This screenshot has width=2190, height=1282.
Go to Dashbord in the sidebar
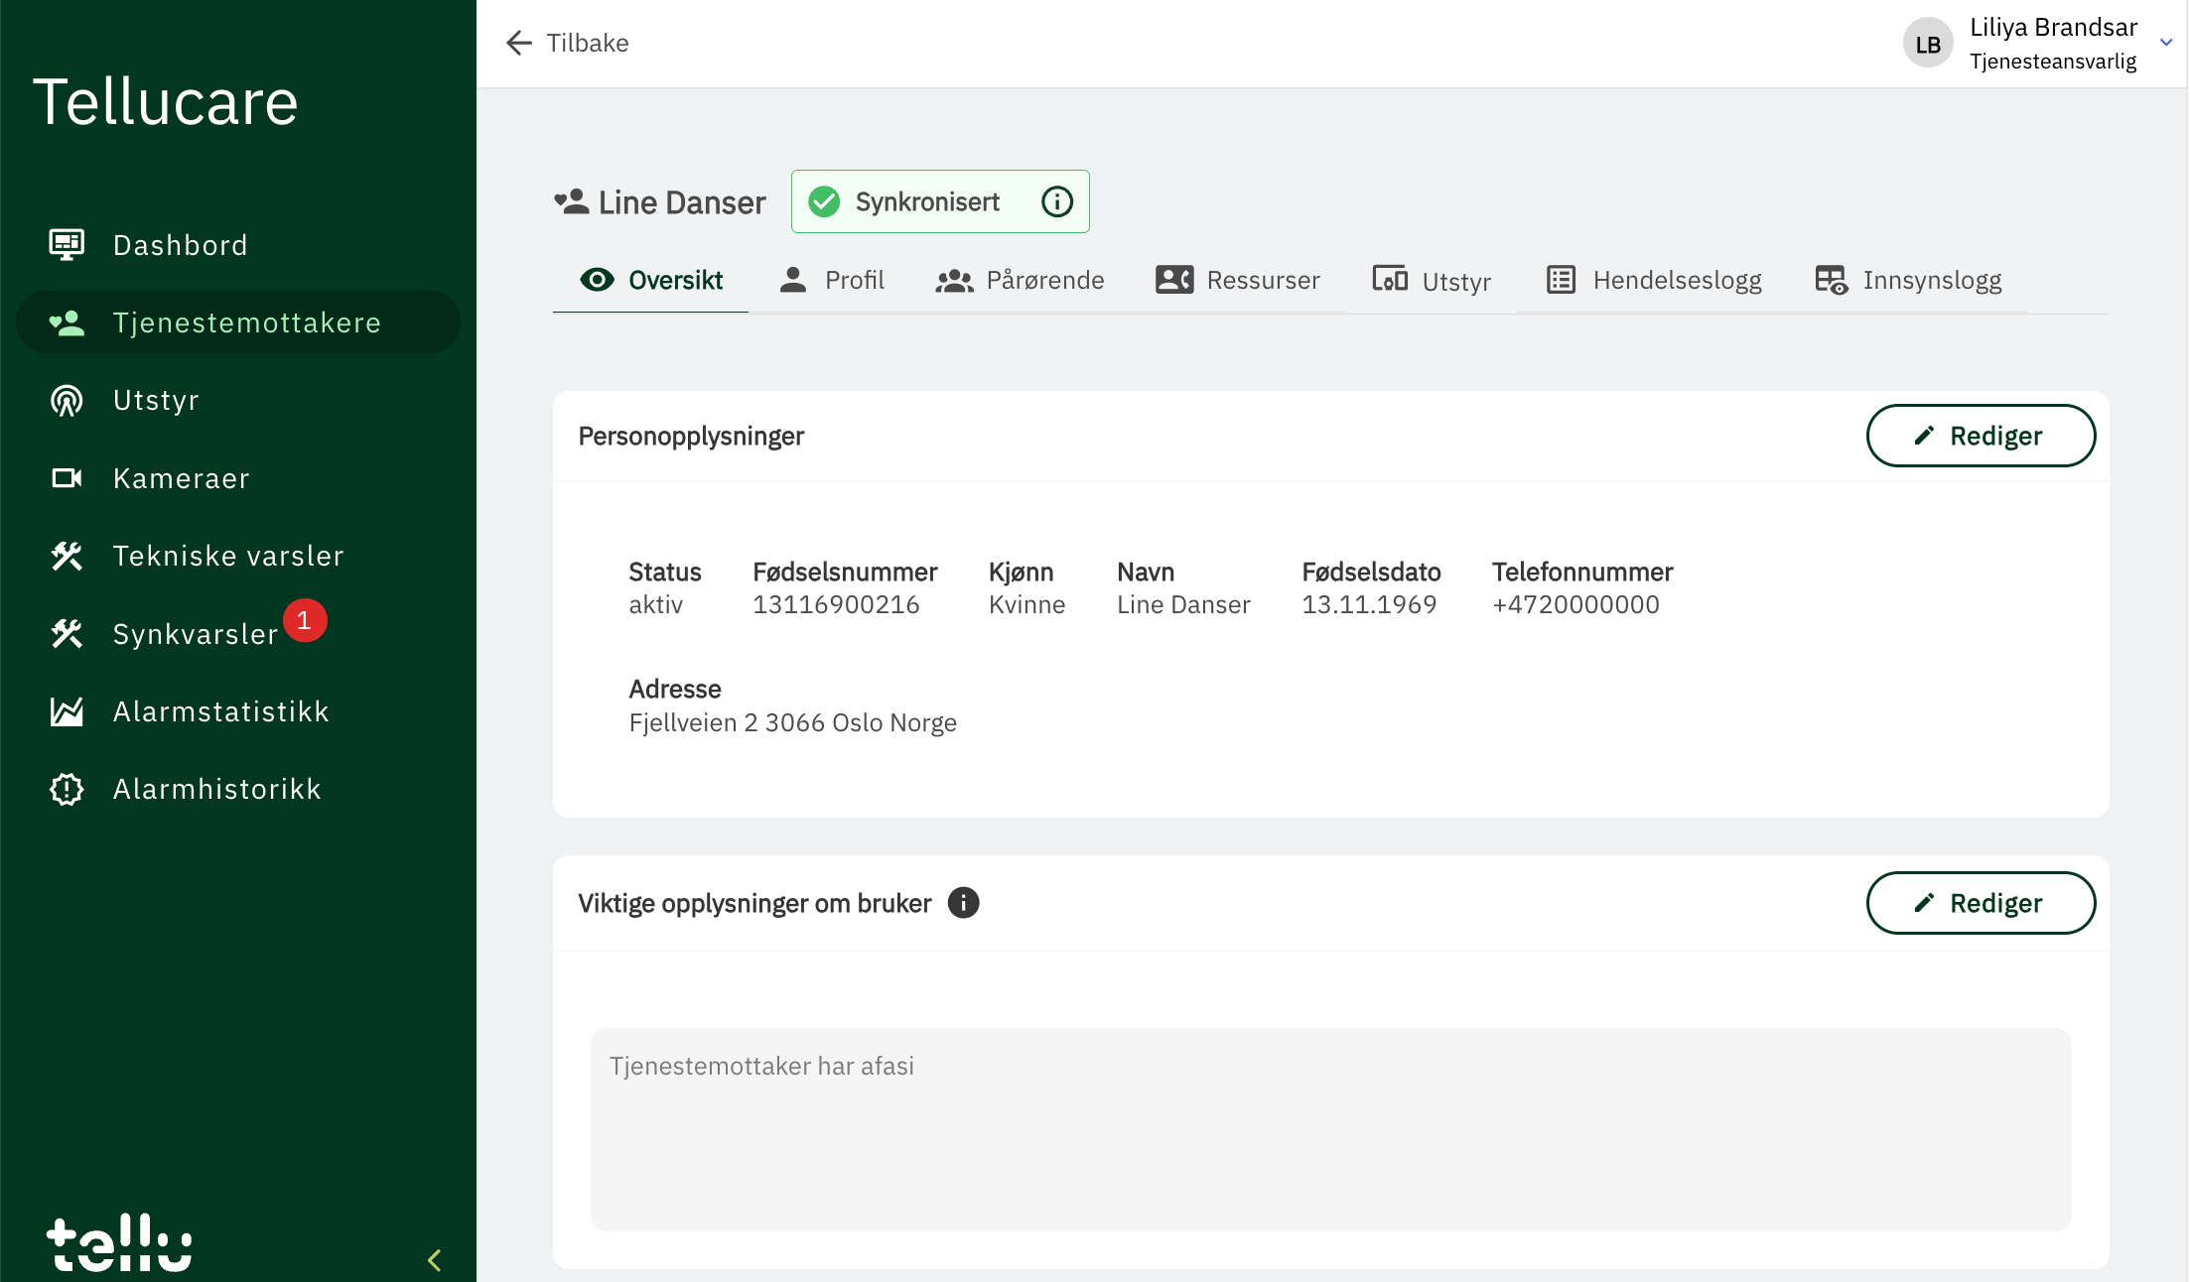point(238,244)
